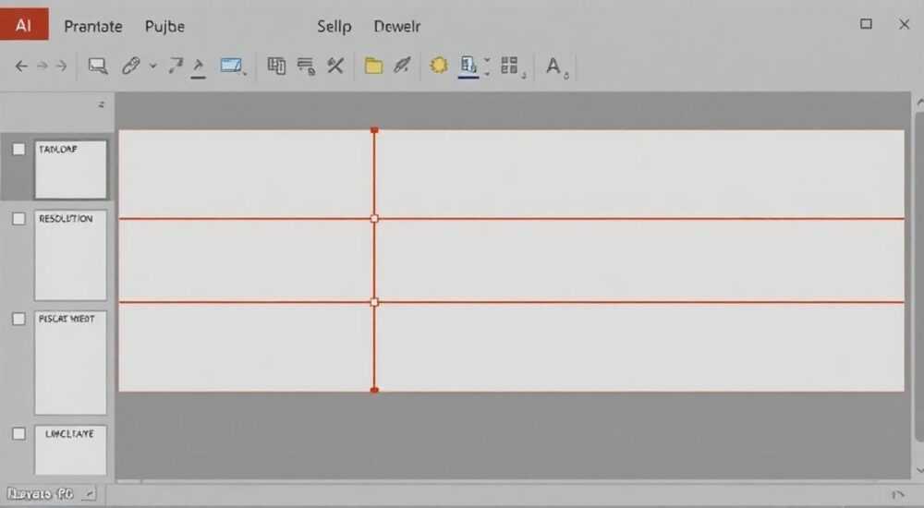Click the upper white handle on vertical guide
Viewport: 924px width, 508px height.
tap(374, 219)
